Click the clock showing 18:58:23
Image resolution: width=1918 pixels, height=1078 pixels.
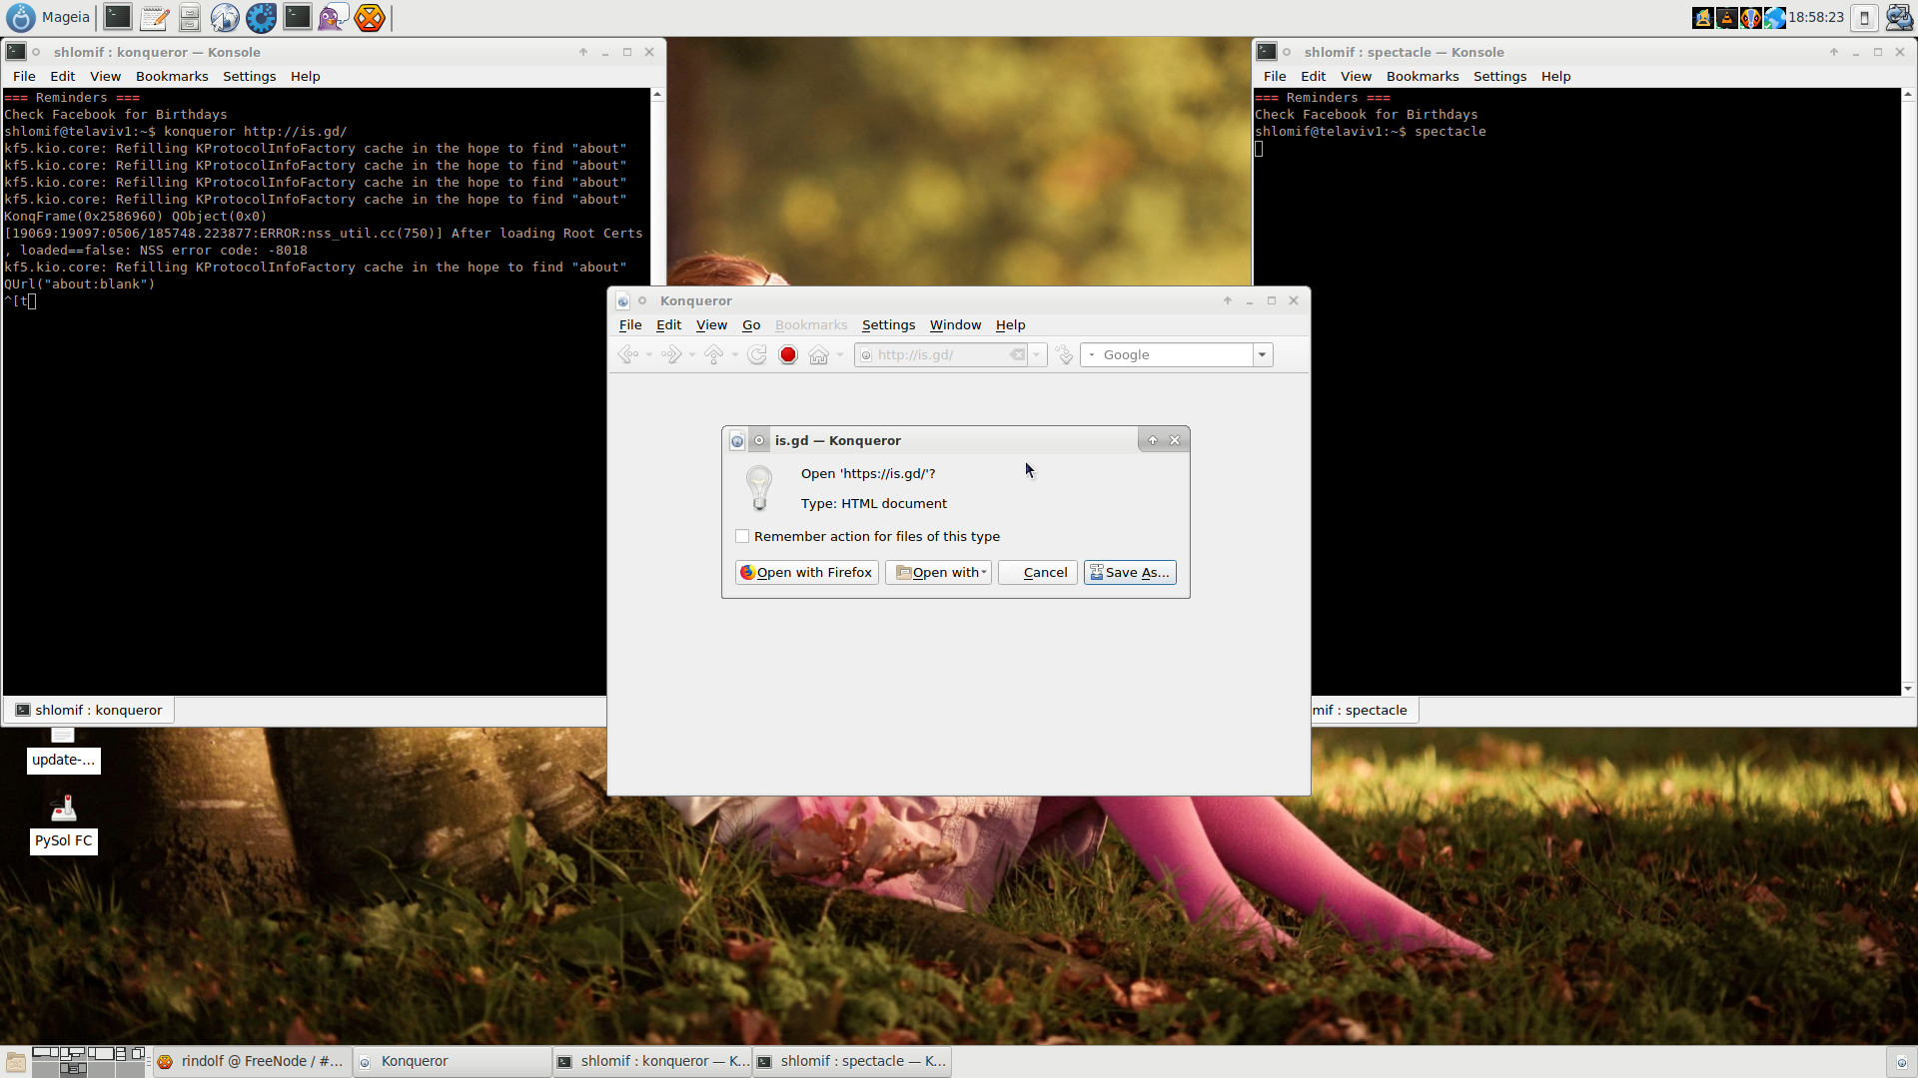pos(1816,17)
